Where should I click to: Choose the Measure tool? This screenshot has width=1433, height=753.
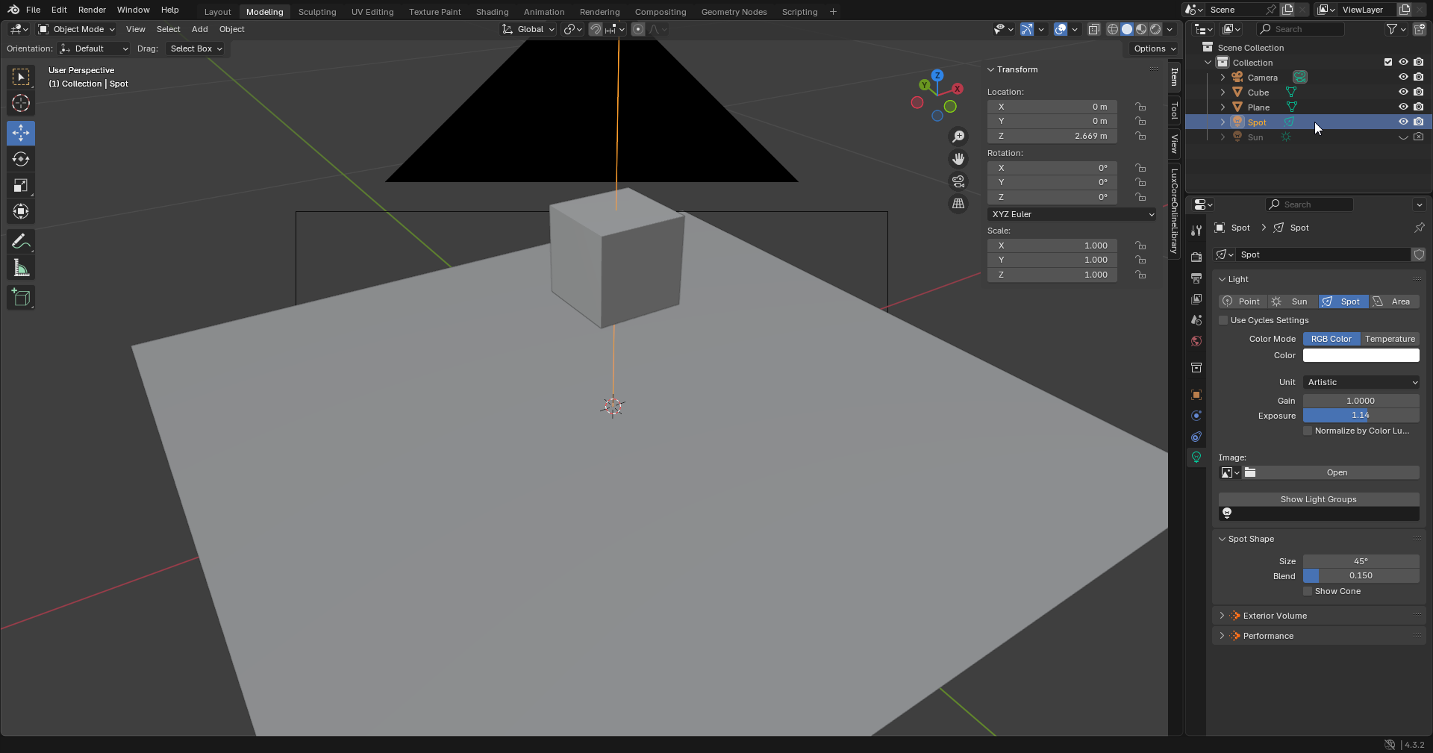click(21, 268)
